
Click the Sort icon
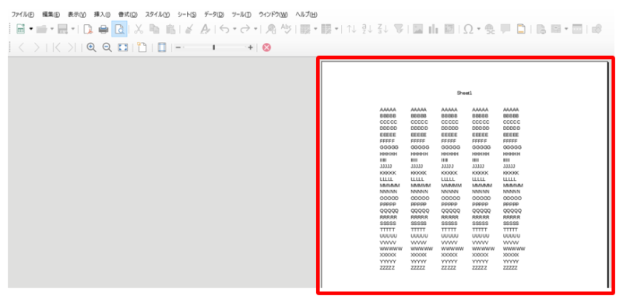pyautogui.click(x=351, y=29)
